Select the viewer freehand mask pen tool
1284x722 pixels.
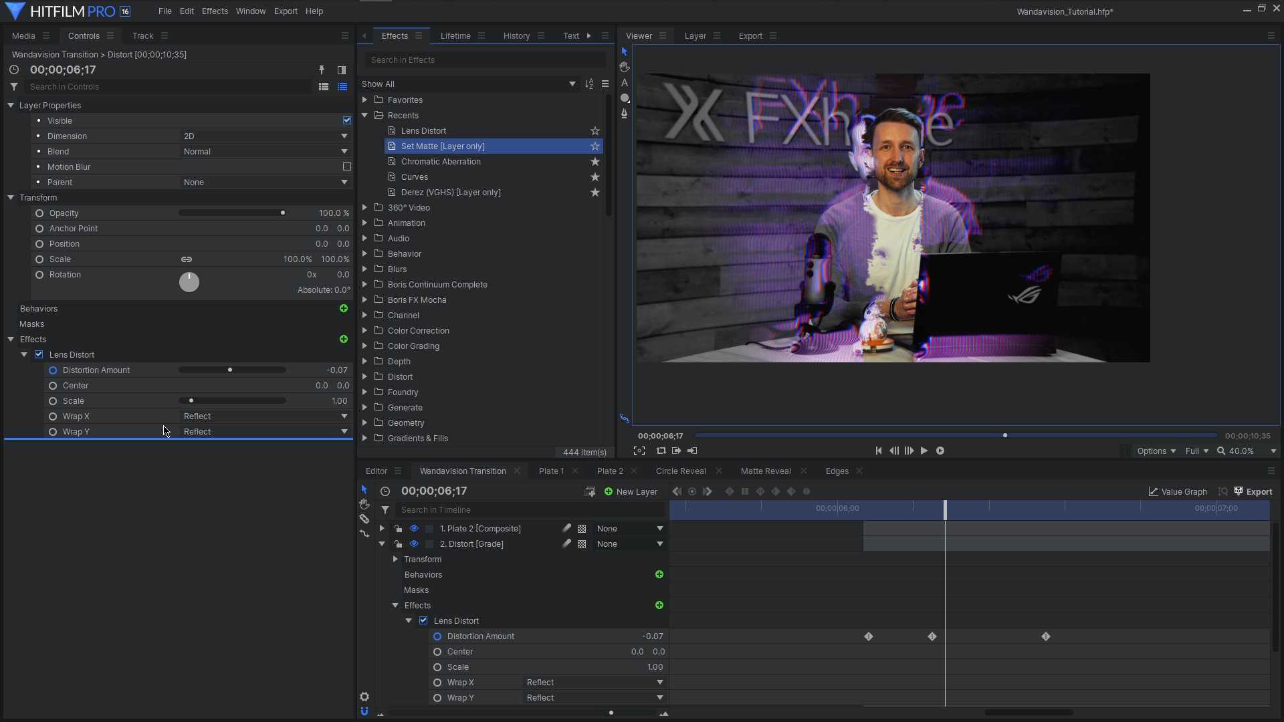[625, 114]
